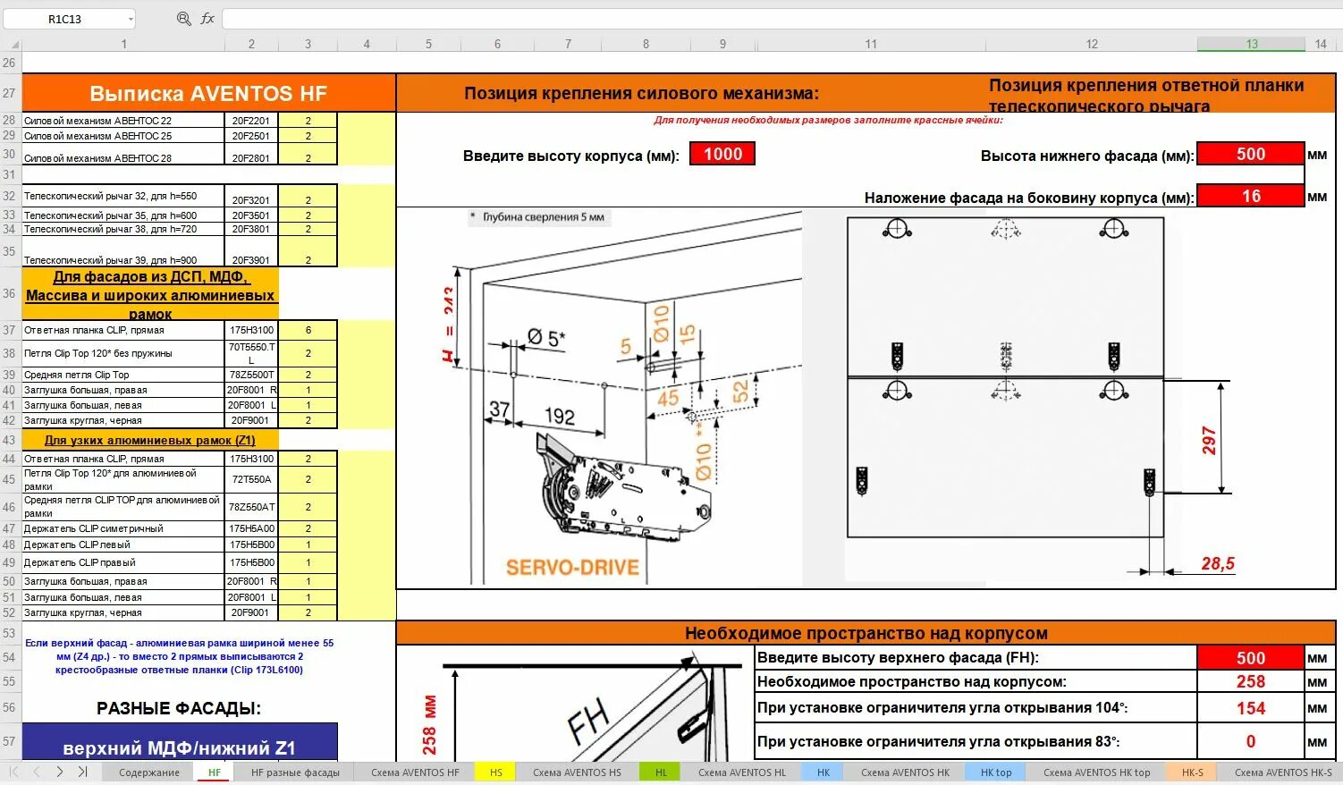
Task: Select the 83° limiter result cell 0
Action: click(1250, 741)
